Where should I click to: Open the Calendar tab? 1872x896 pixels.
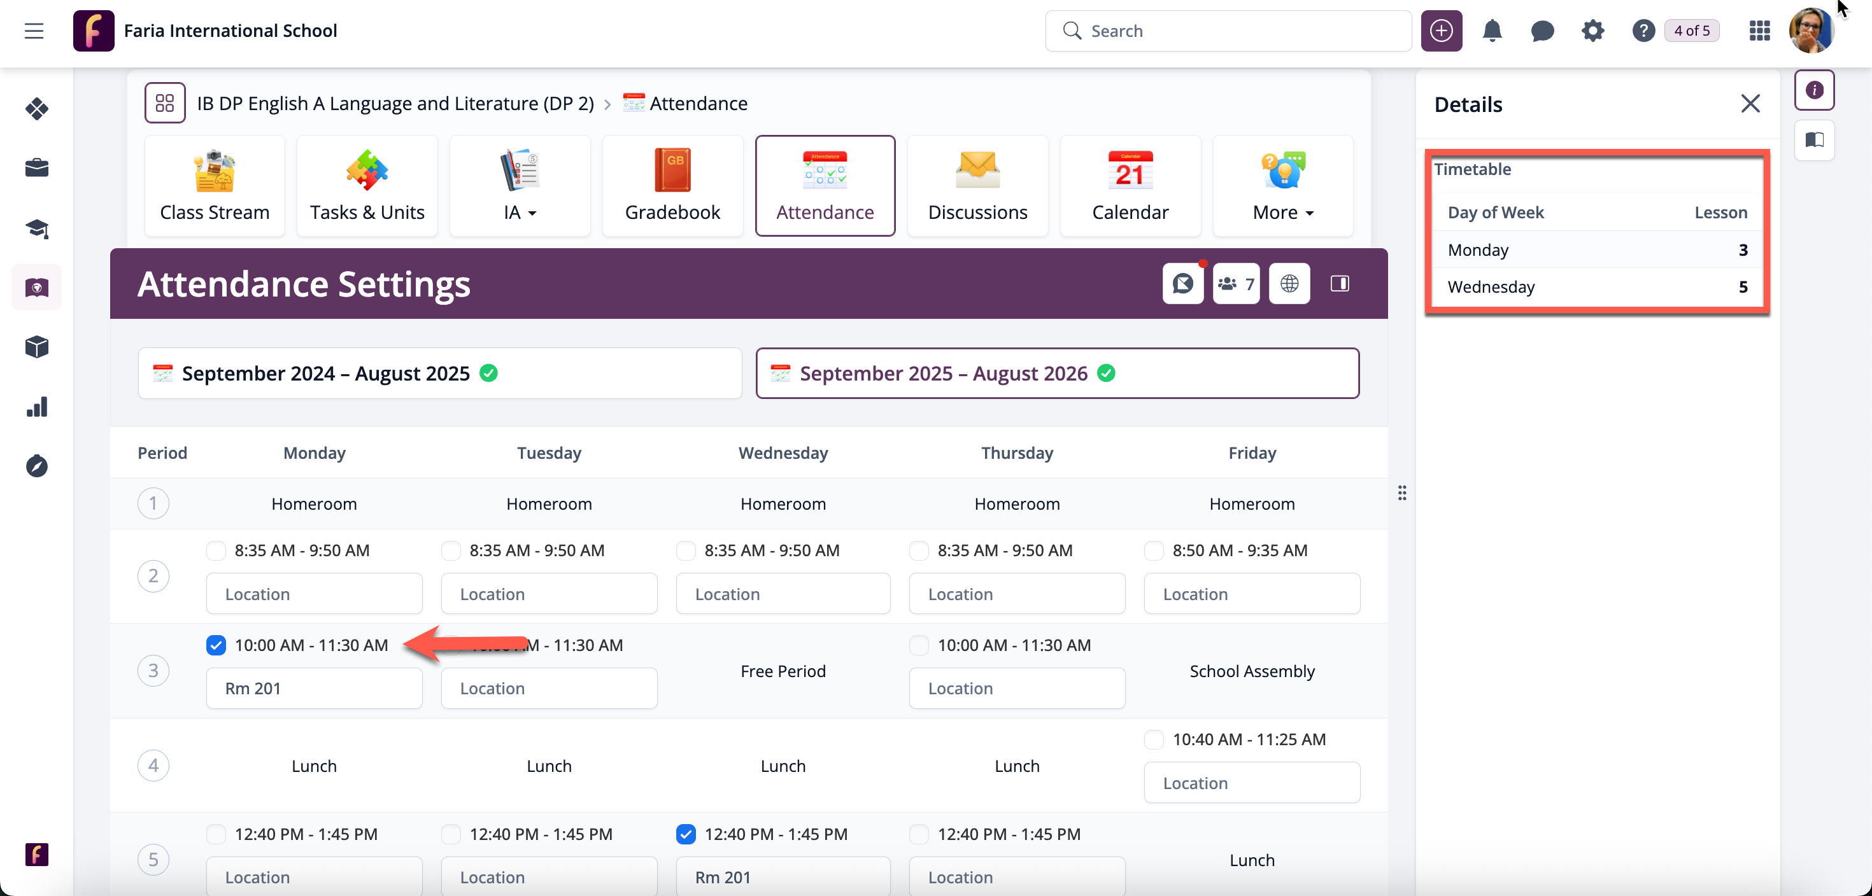1130,186
